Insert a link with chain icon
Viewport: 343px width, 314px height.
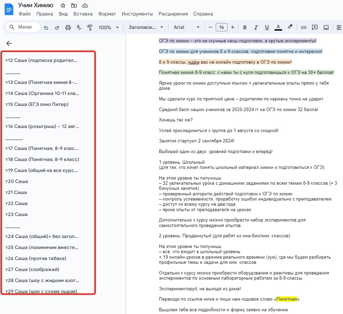pos(303,27)
